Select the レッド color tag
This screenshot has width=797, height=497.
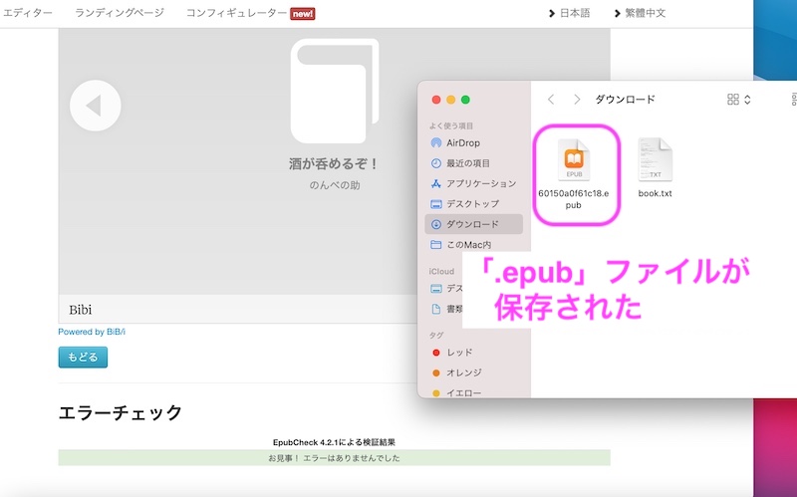point(458,353)
